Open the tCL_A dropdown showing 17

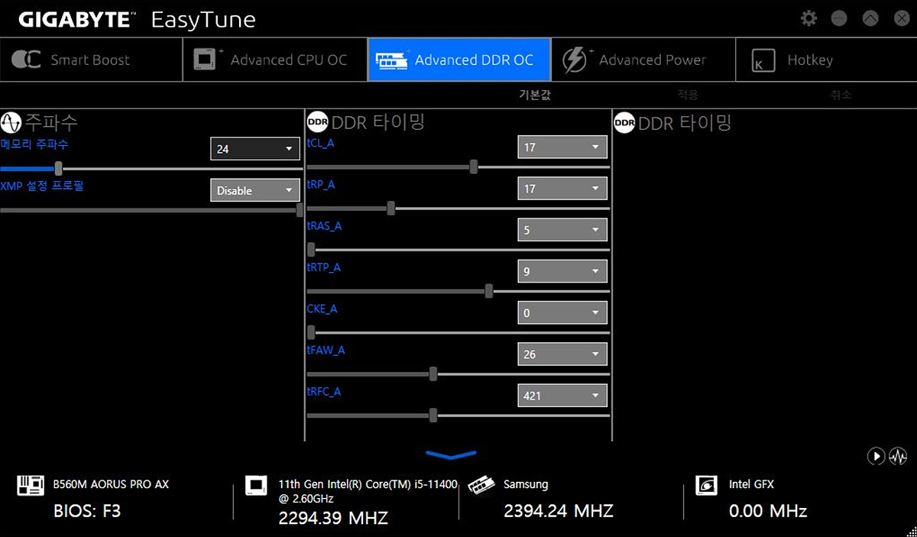[562, 147]
